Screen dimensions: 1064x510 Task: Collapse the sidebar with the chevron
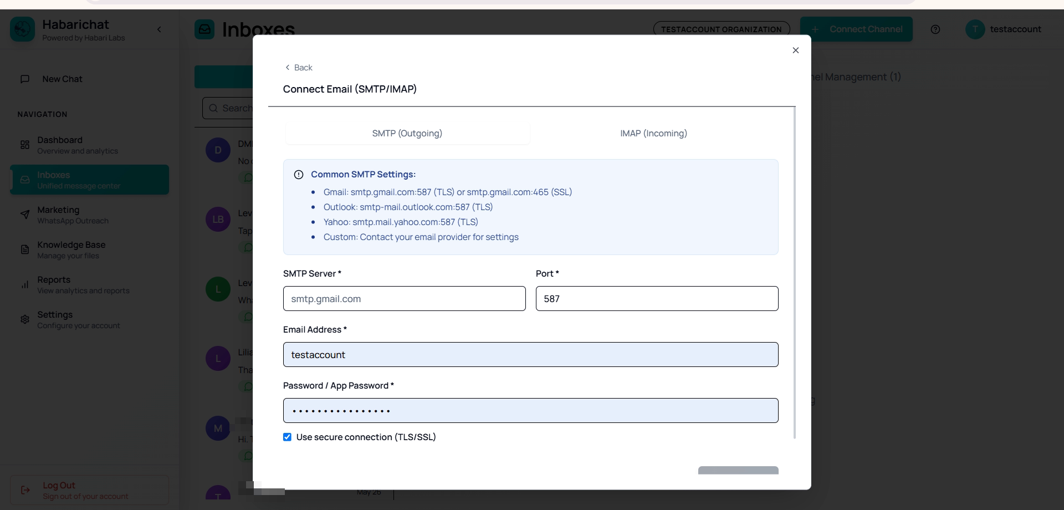click(x=159, y=29)
